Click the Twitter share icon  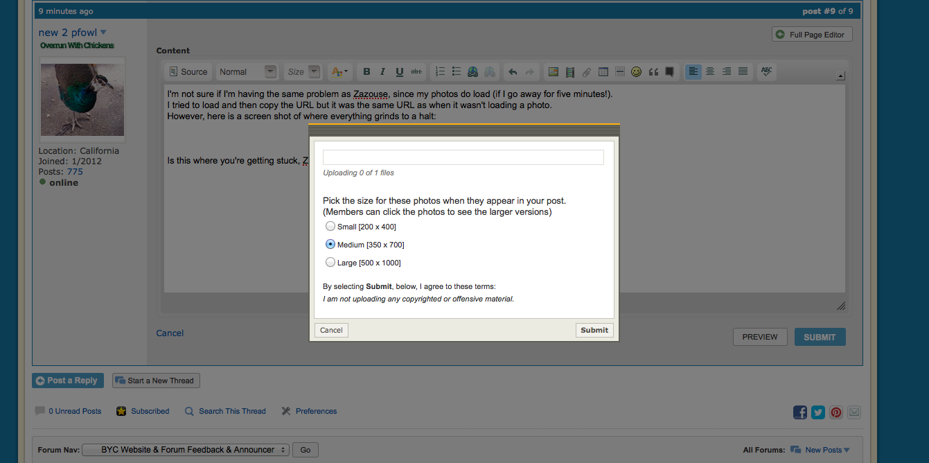(818, 412)
